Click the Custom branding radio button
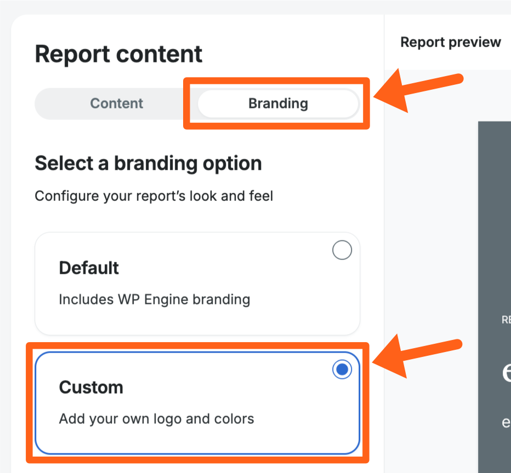The width and height of the screenshot is (511, 473). point(342,370)
